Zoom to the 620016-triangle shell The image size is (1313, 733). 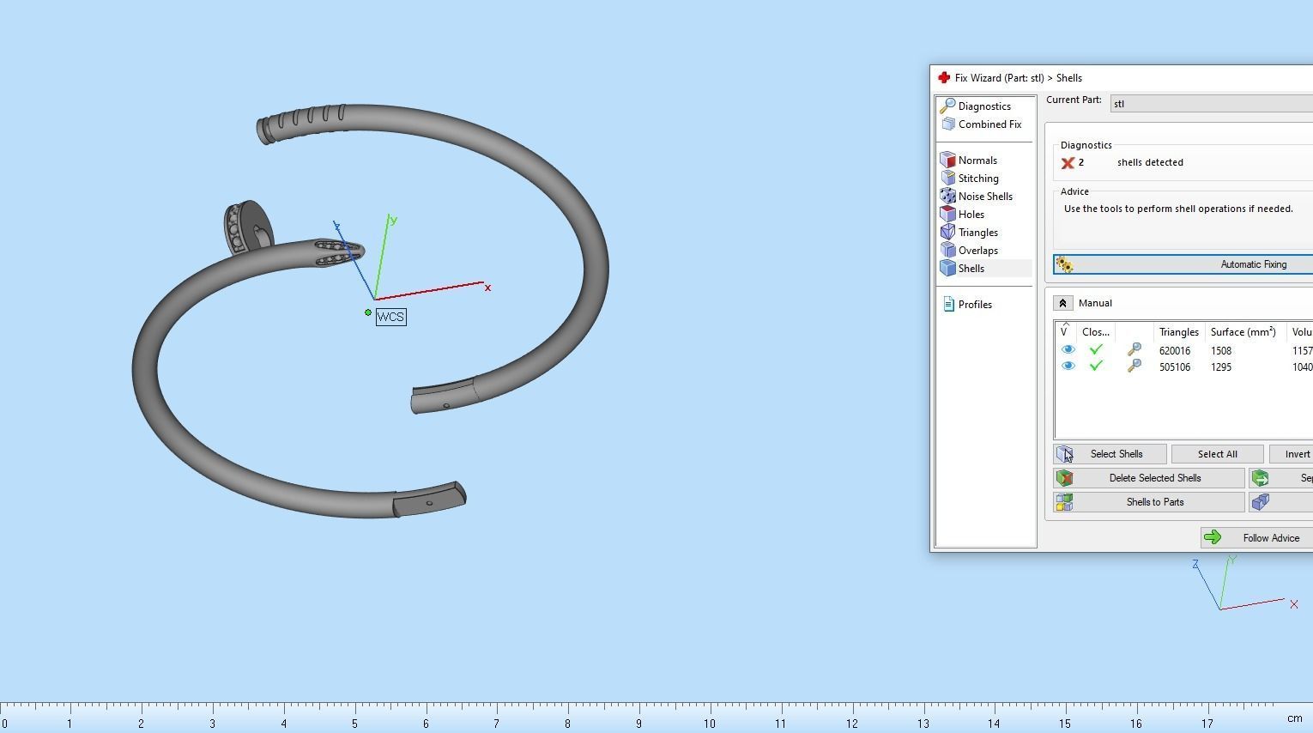1134,350
